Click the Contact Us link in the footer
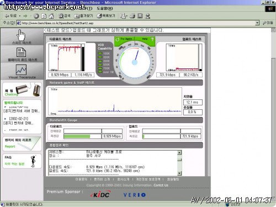Image resolution: width=276 pixels, height=207 pixels. [161, 185]
